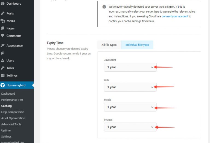Screen dimensions: 210x143
Task: Open the CSS expiry time dropdown
Action: pos(130,87)
